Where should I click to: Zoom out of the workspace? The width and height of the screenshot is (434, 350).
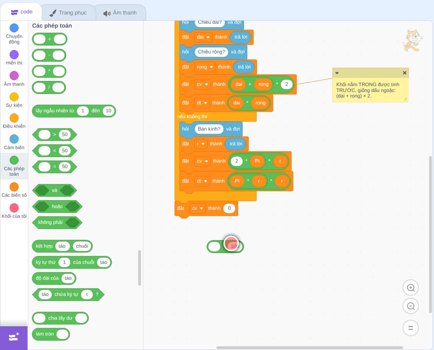[411, 306]
